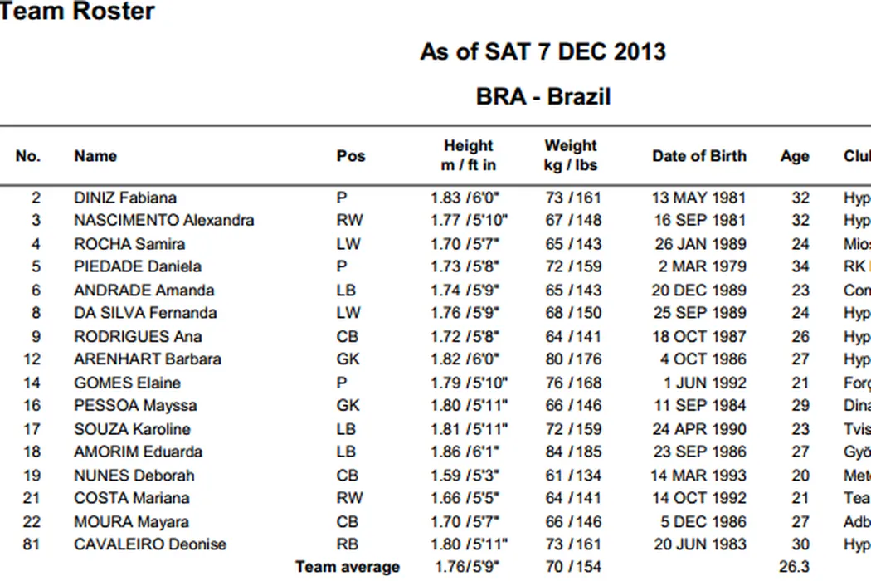871x581 pixels.
Task: Select player name DINIZ Fabiana
Action: coord(124,198)
